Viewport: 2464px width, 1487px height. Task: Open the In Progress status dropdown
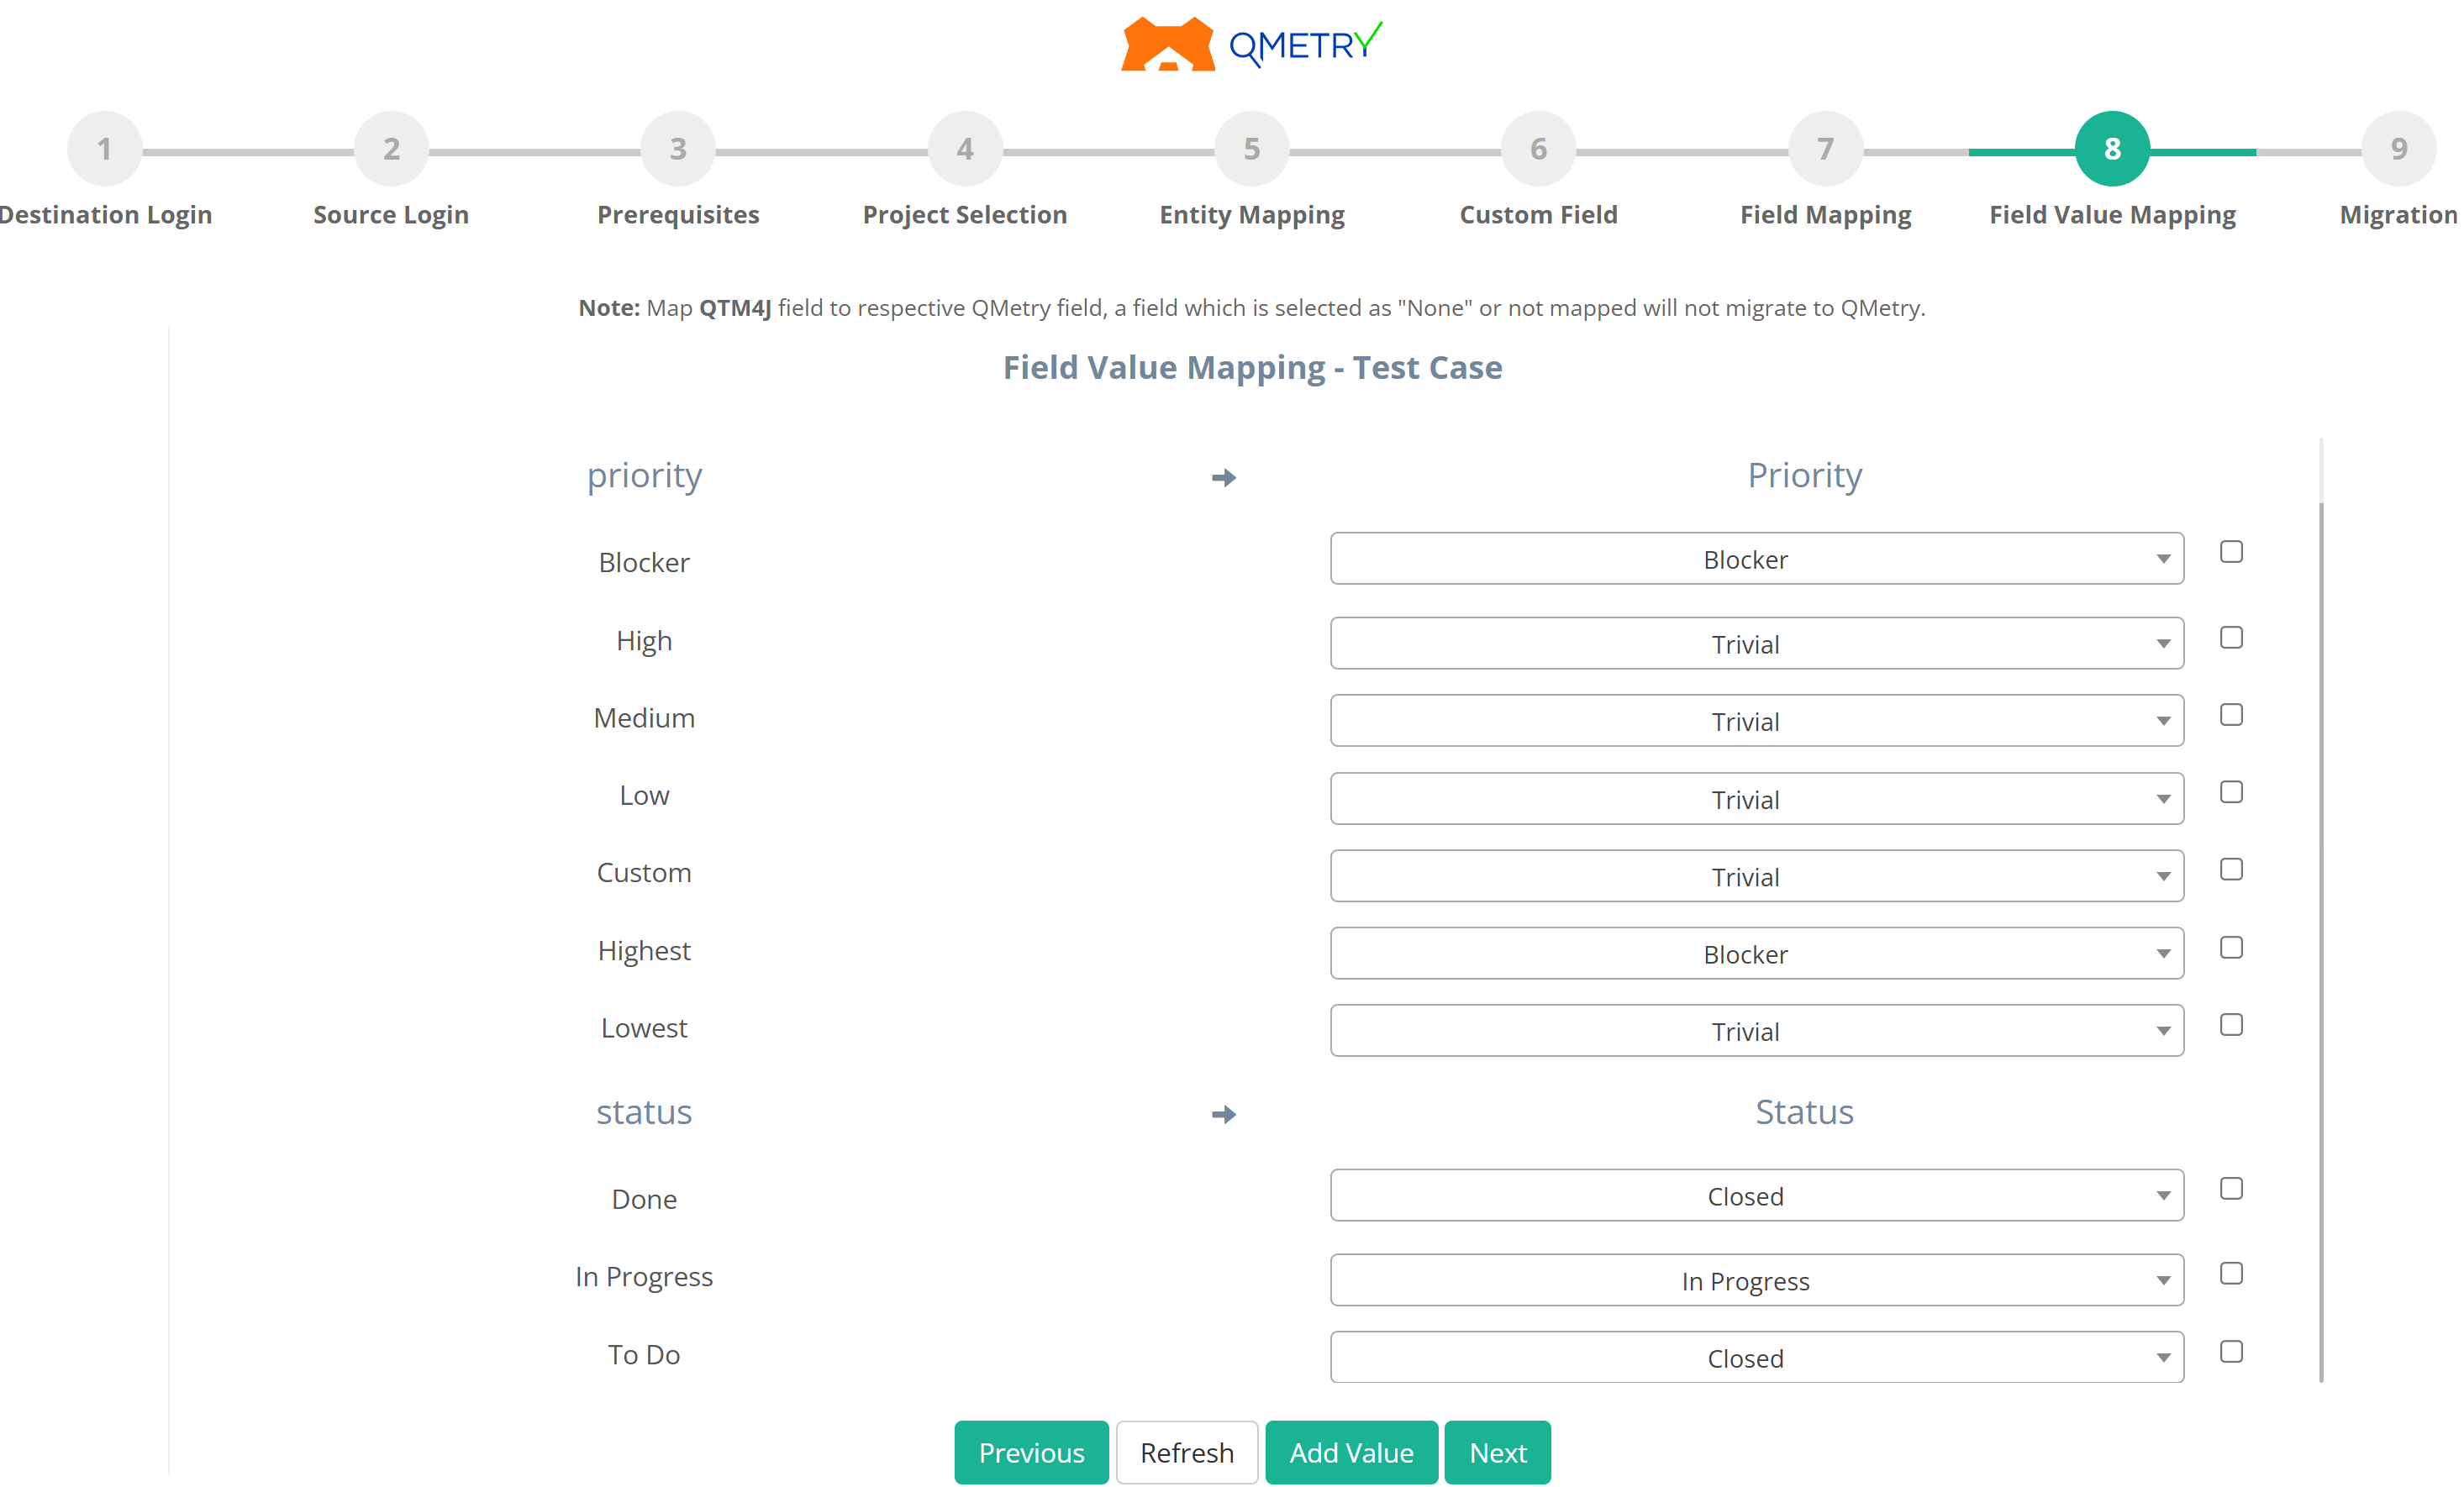coord(1757,1280)
